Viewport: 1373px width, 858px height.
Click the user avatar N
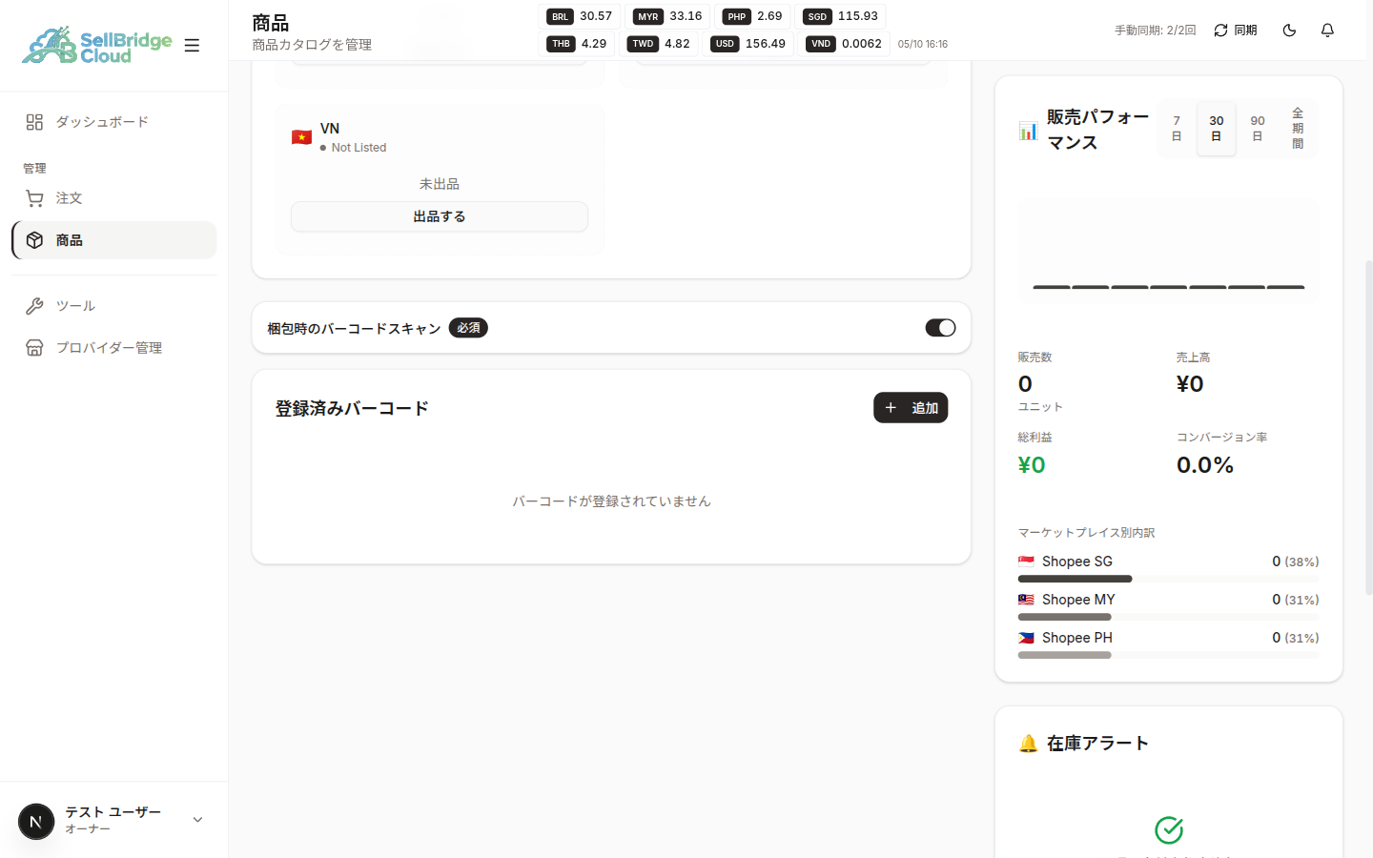pos(36,821)
